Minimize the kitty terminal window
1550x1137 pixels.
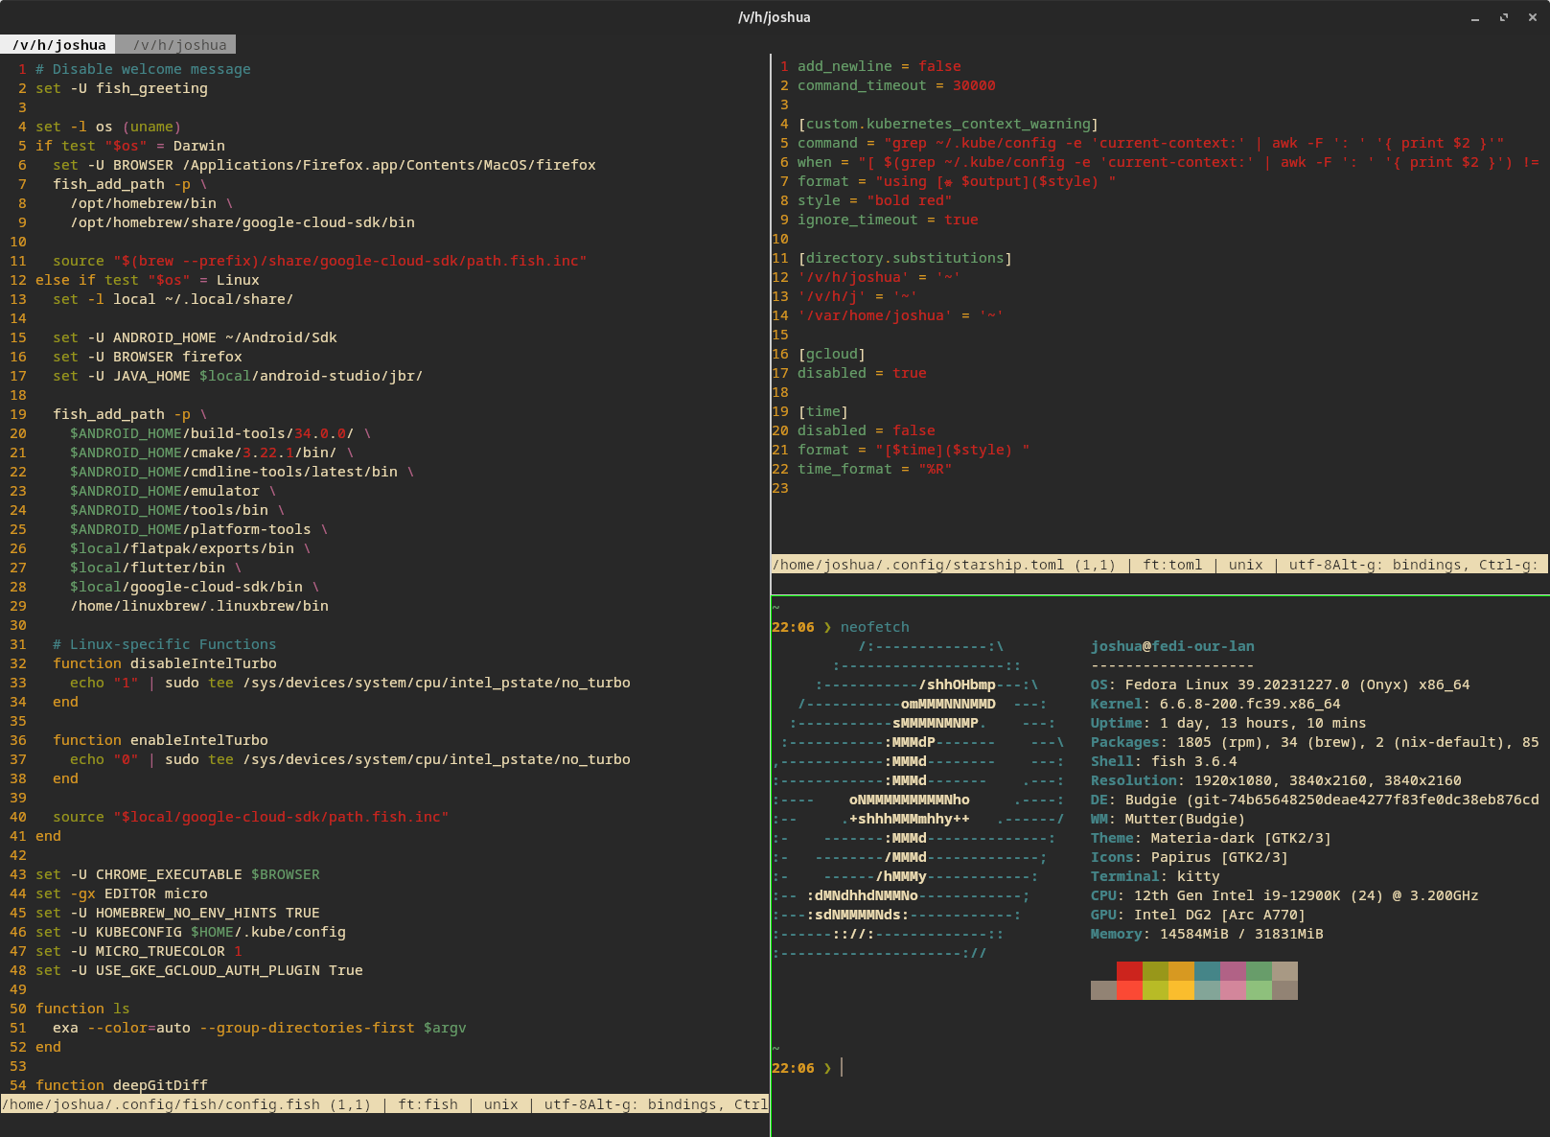tap(1475, 18)
